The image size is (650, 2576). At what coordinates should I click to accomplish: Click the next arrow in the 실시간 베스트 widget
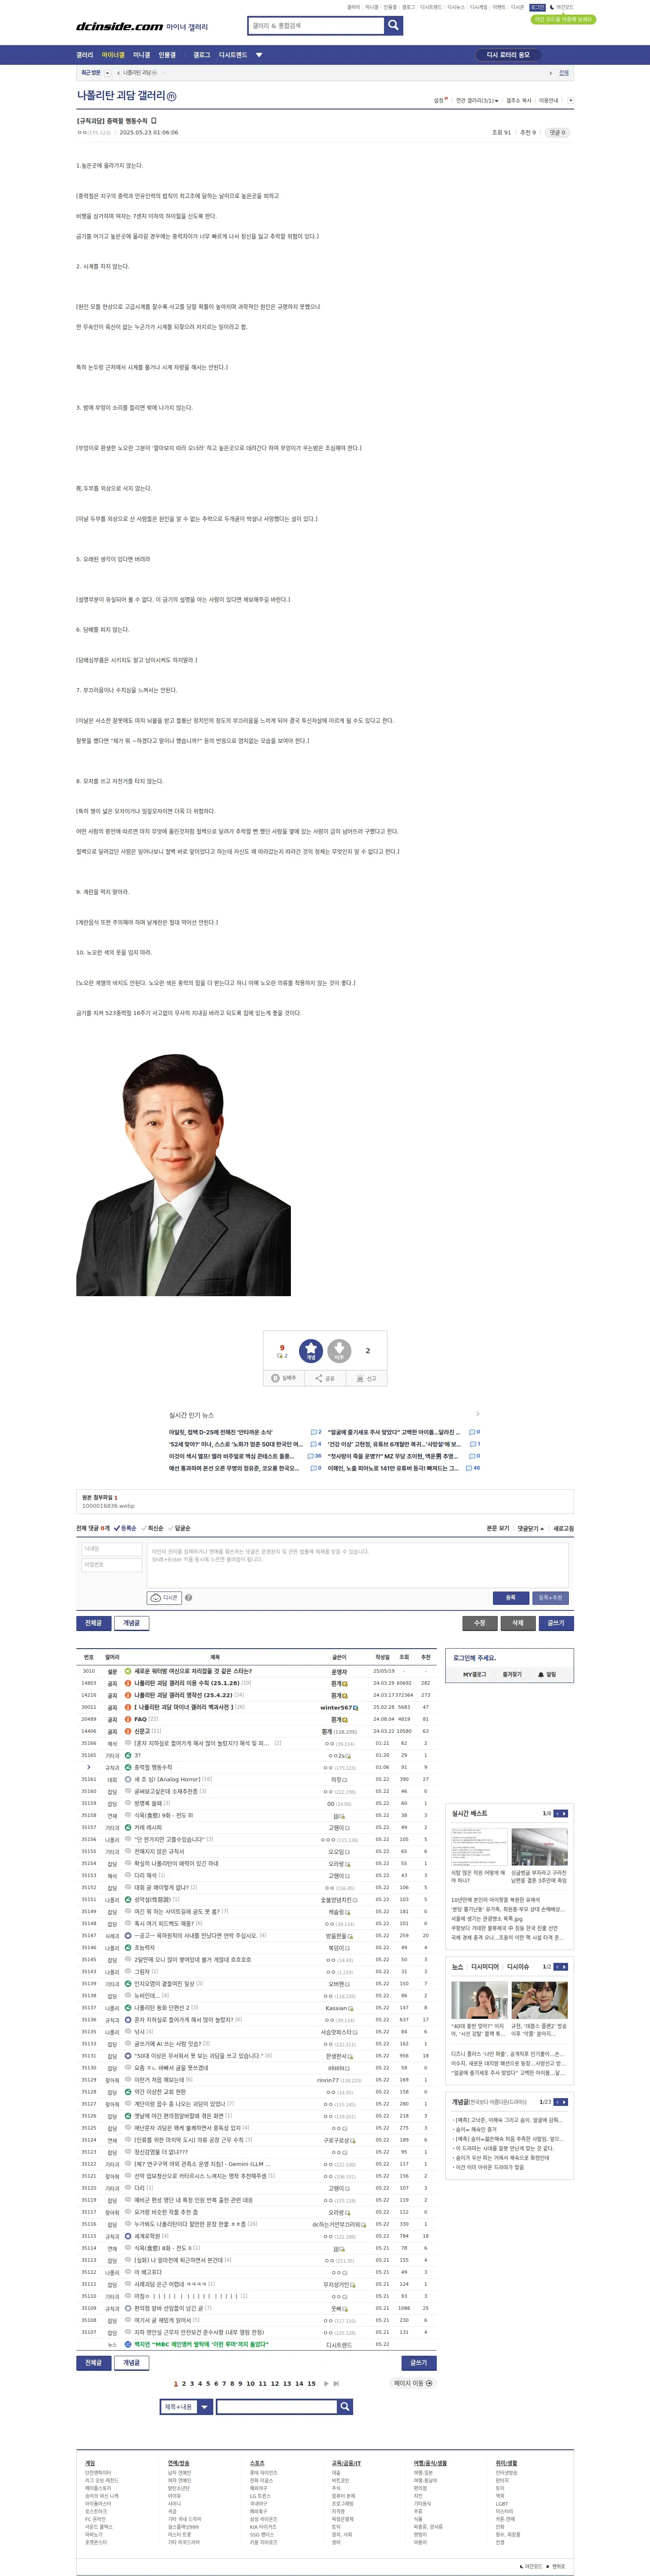click(564, 1813)
